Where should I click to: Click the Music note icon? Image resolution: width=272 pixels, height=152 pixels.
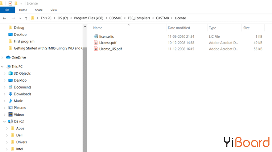(x=11, y=101)
